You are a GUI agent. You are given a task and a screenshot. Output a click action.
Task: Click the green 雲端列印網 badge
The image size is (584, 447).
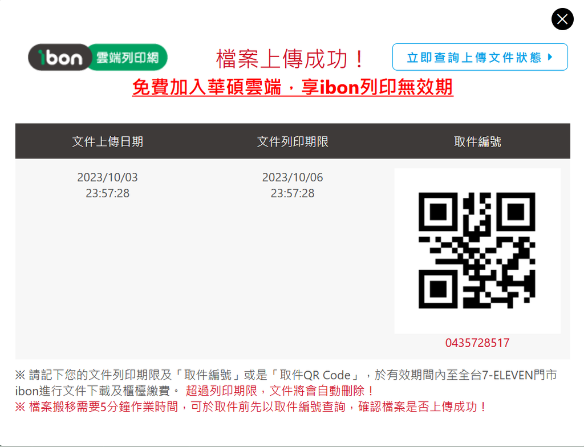(x=128, y=58)
